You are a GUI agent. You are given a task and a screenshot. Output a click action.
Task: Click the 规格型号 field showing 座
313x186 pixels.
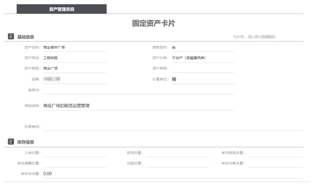pyautogui.click(x=203, y=48)
